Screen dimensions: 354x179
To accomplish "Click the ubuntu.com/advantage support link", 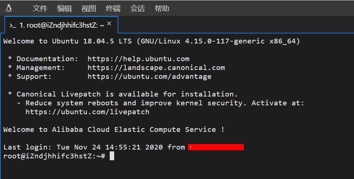I will click(149, 77).
